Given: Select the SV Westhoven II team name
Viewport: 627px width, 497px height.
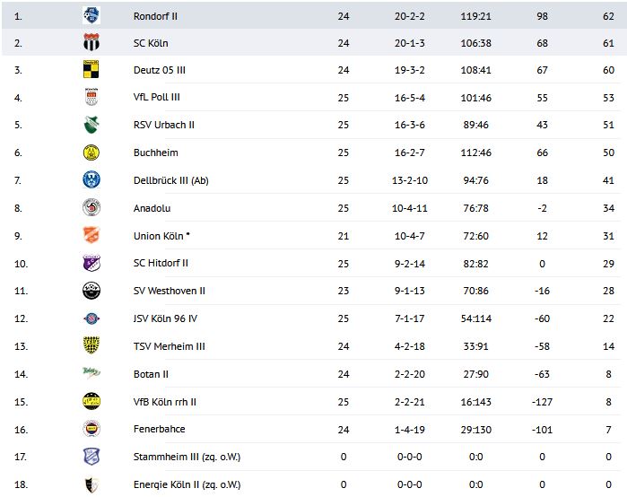Looking at the screenshot, I should [169, 291].
